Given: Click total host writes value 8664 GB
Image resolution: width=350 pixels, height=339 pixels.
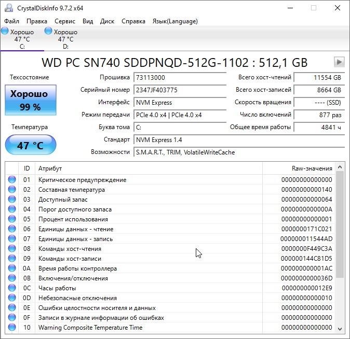Looking at the screenshot, I should (x=319, y=90).
